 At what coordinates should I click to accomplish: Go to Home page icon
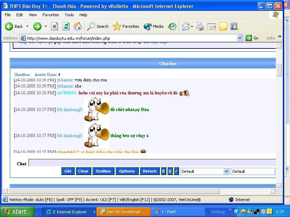pyautogui.click(x=78, y=26)
